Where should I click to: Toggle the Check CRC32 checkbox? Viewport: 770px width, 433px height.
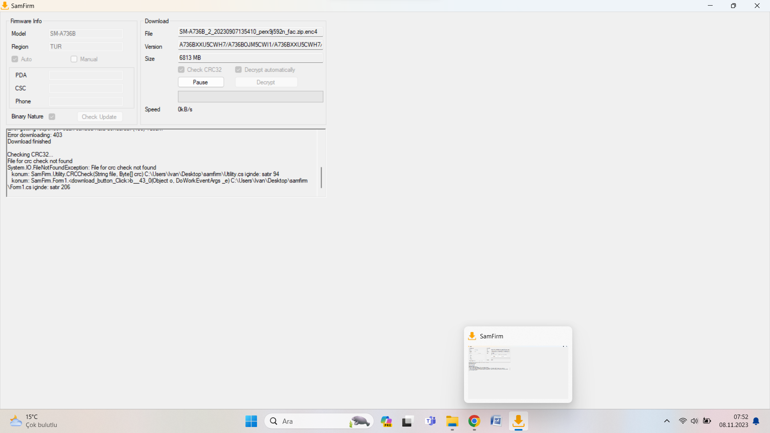pyautogui.click(x=181, y=70)
